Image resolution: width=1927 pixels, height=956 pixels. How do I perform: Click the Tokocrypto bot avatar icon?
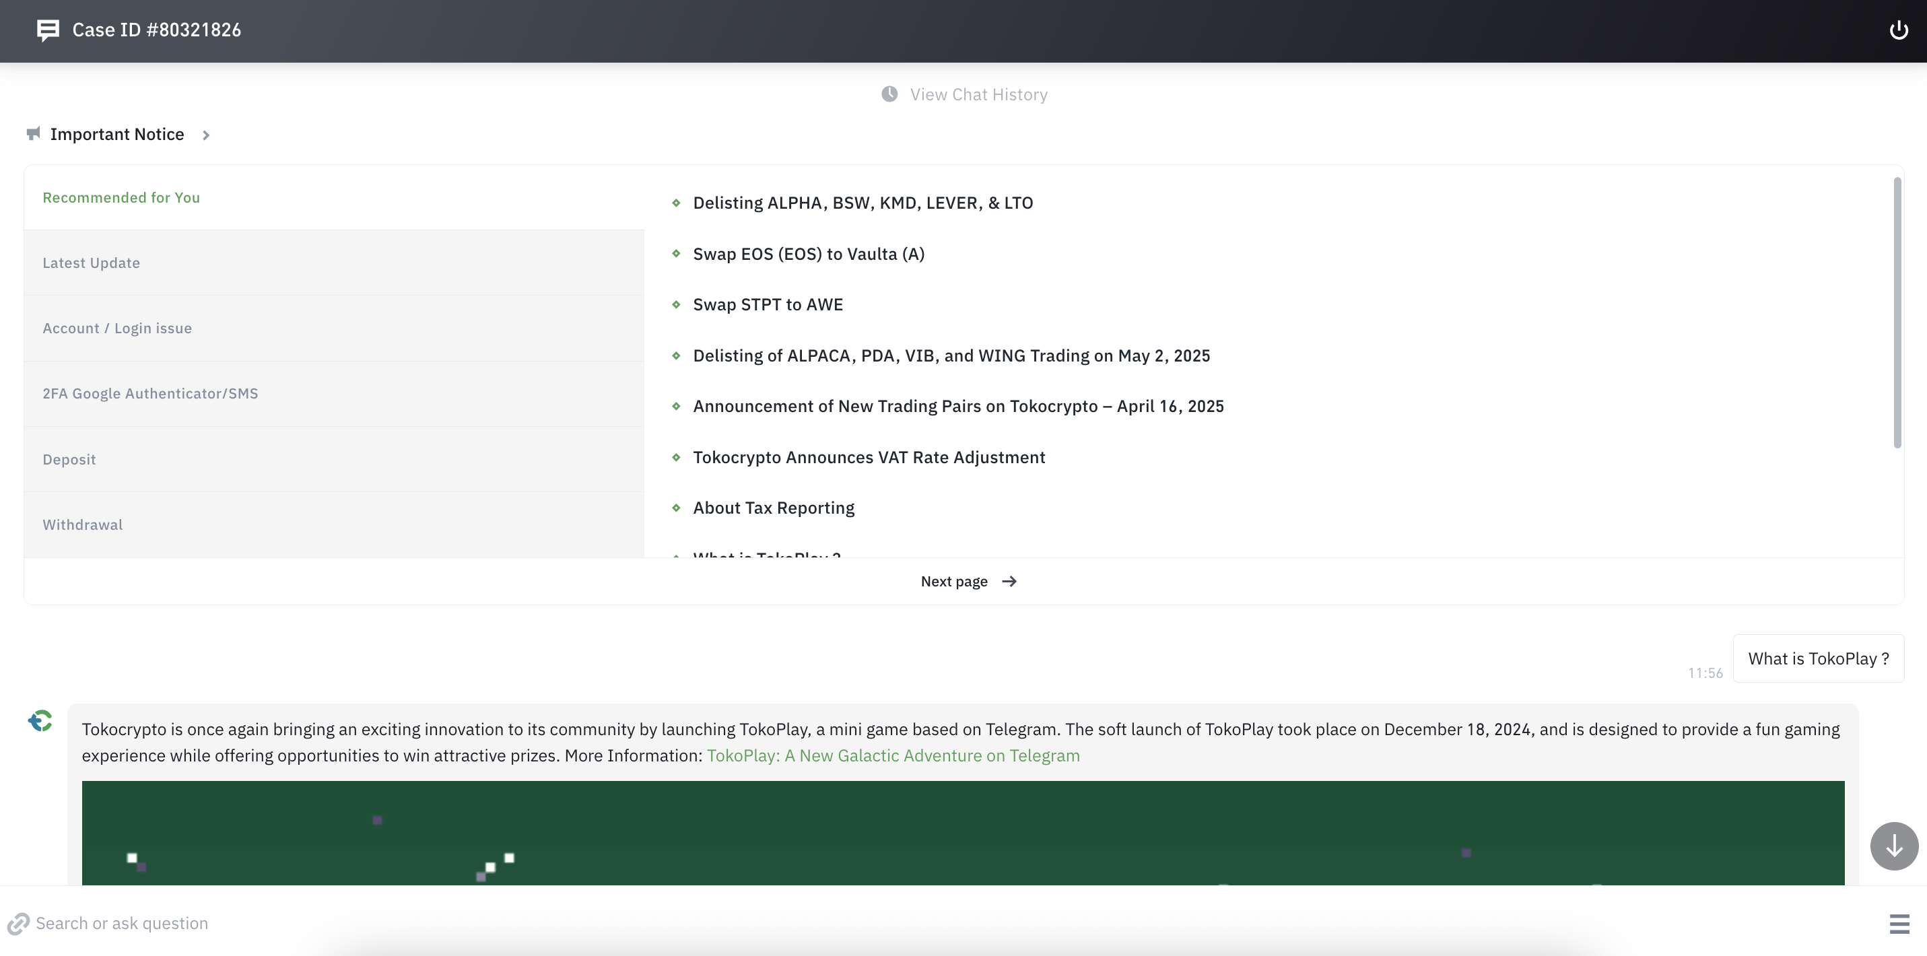40,721
